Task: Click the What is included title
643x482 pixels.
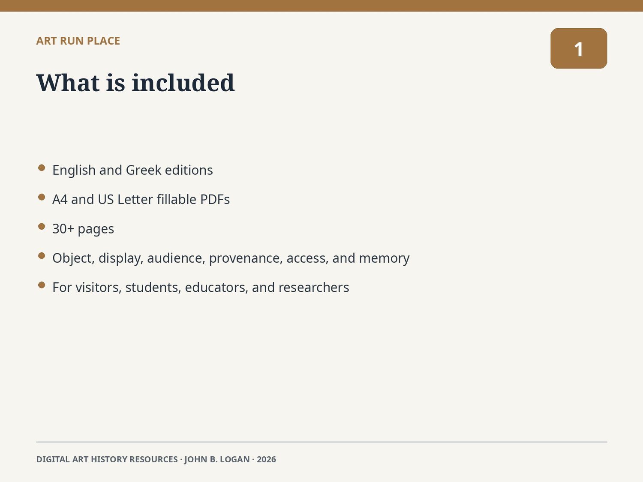Action: (x=135, y=83)
